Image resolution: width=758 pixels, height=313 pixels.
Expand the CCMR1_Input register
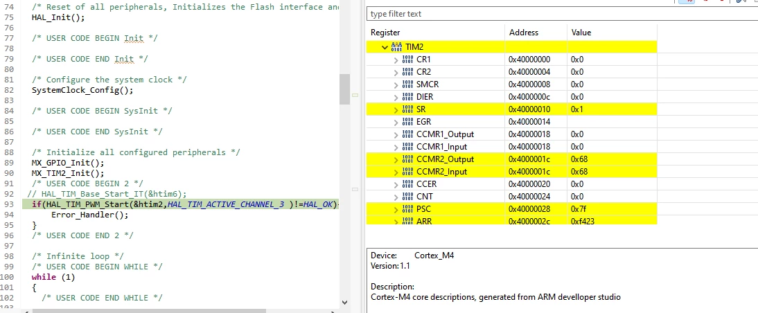pyautogui.click(x=396, y=147)
